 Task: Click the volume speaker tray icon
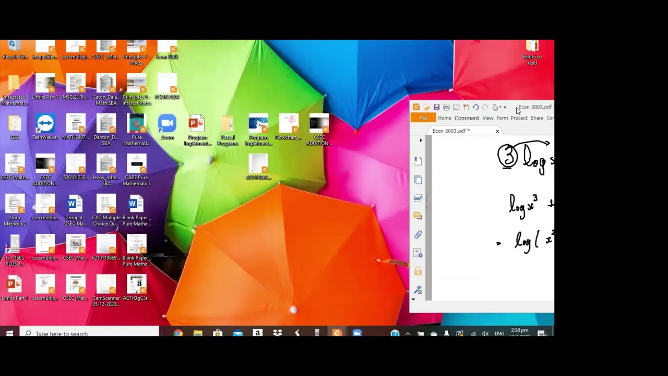(485, 333)
